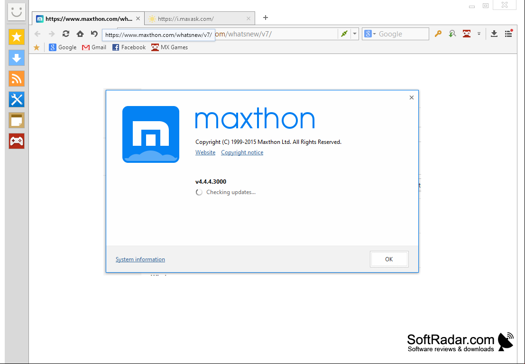Open the Google search engine selector dropdown
Screen dimensions: 525x364
click(370, 34)
